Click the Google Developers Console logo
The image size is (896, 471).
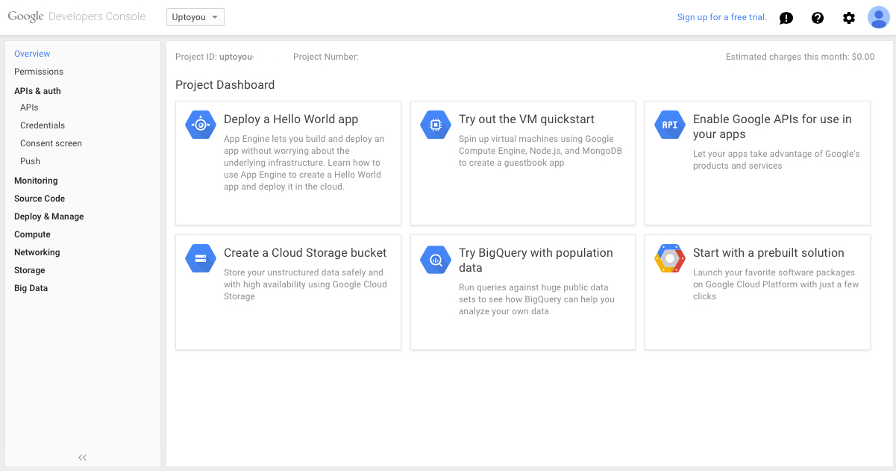pos(77,16)
